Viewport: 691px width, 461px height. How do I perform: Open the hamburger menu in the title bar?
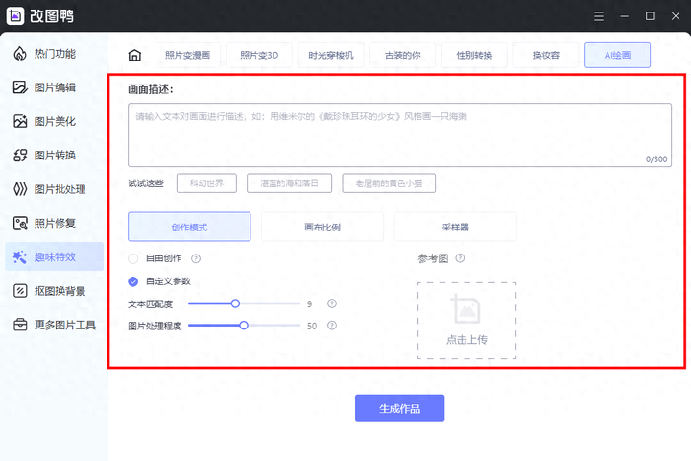[x=598, y=16]
